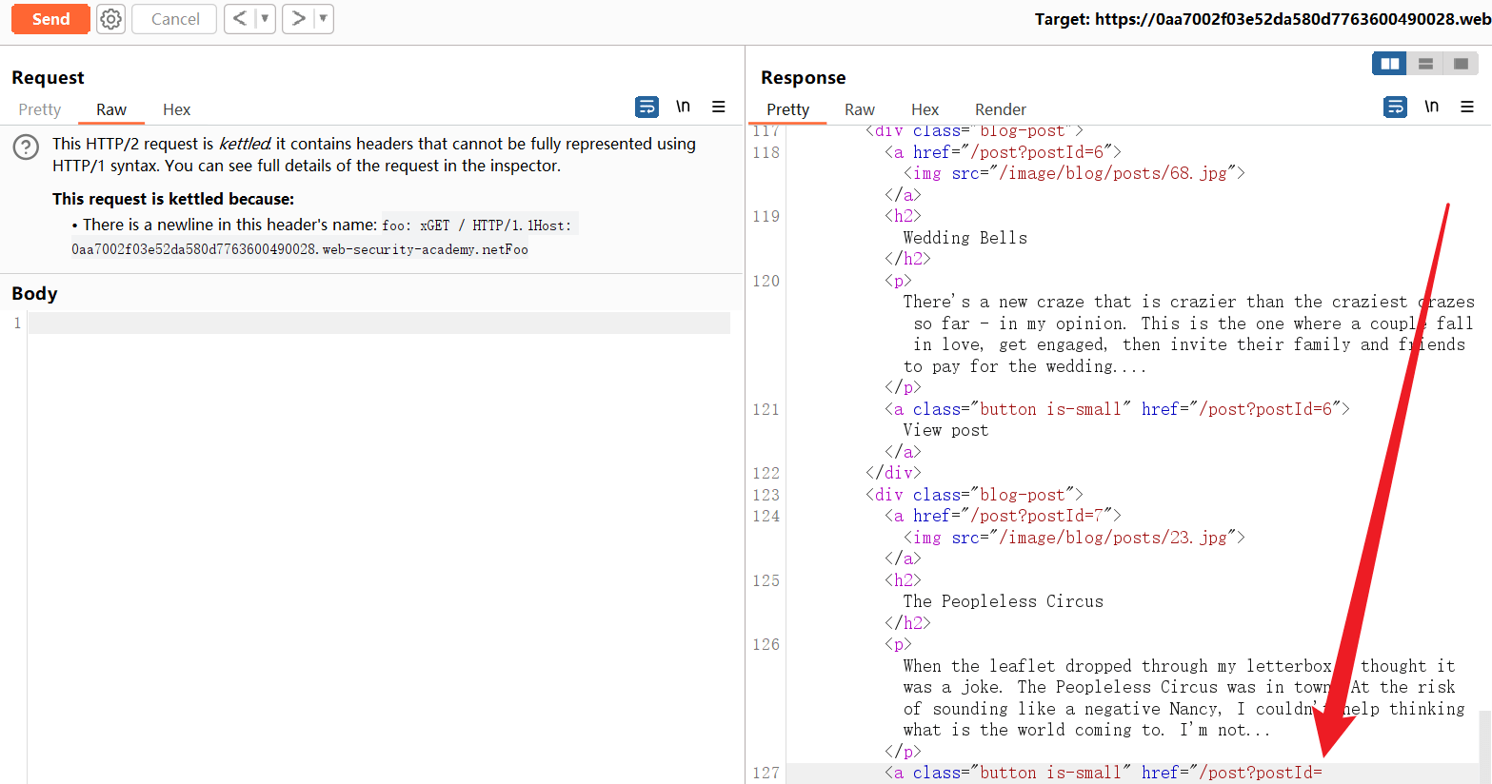
Task: Click response line number 123
Action: [x=766, y=495]
